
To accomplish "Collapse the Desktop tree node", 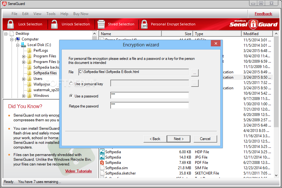I will 6,34.
